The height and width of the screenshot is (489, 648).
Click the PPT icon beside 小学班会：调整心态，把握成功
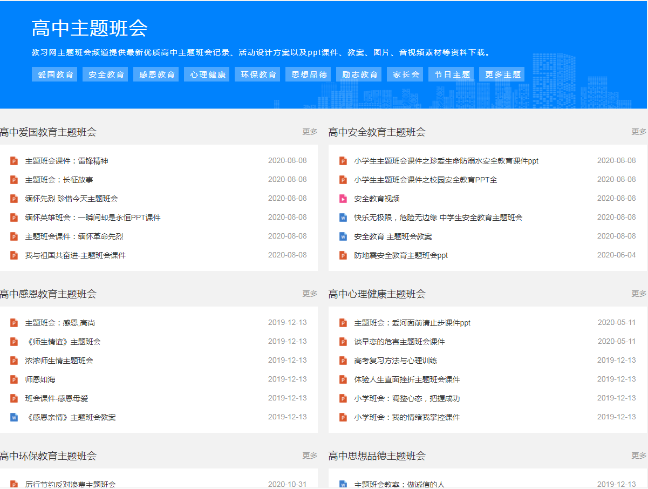(343, 398)
